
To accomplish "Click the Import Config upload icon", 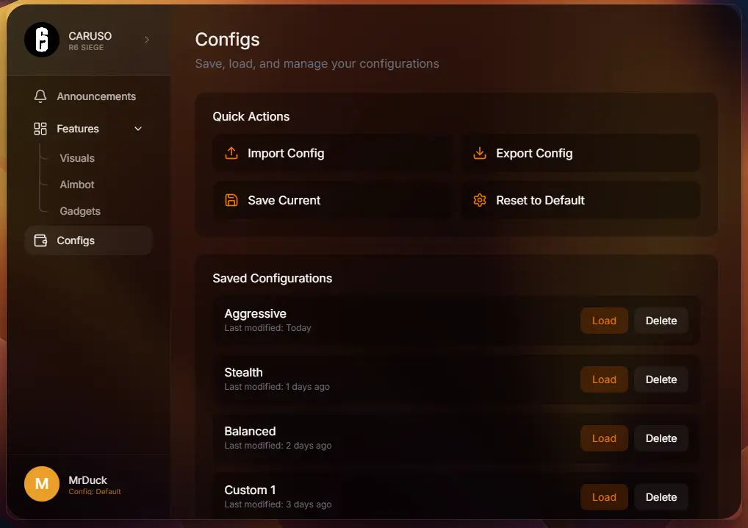I will (x=231, y=153).
